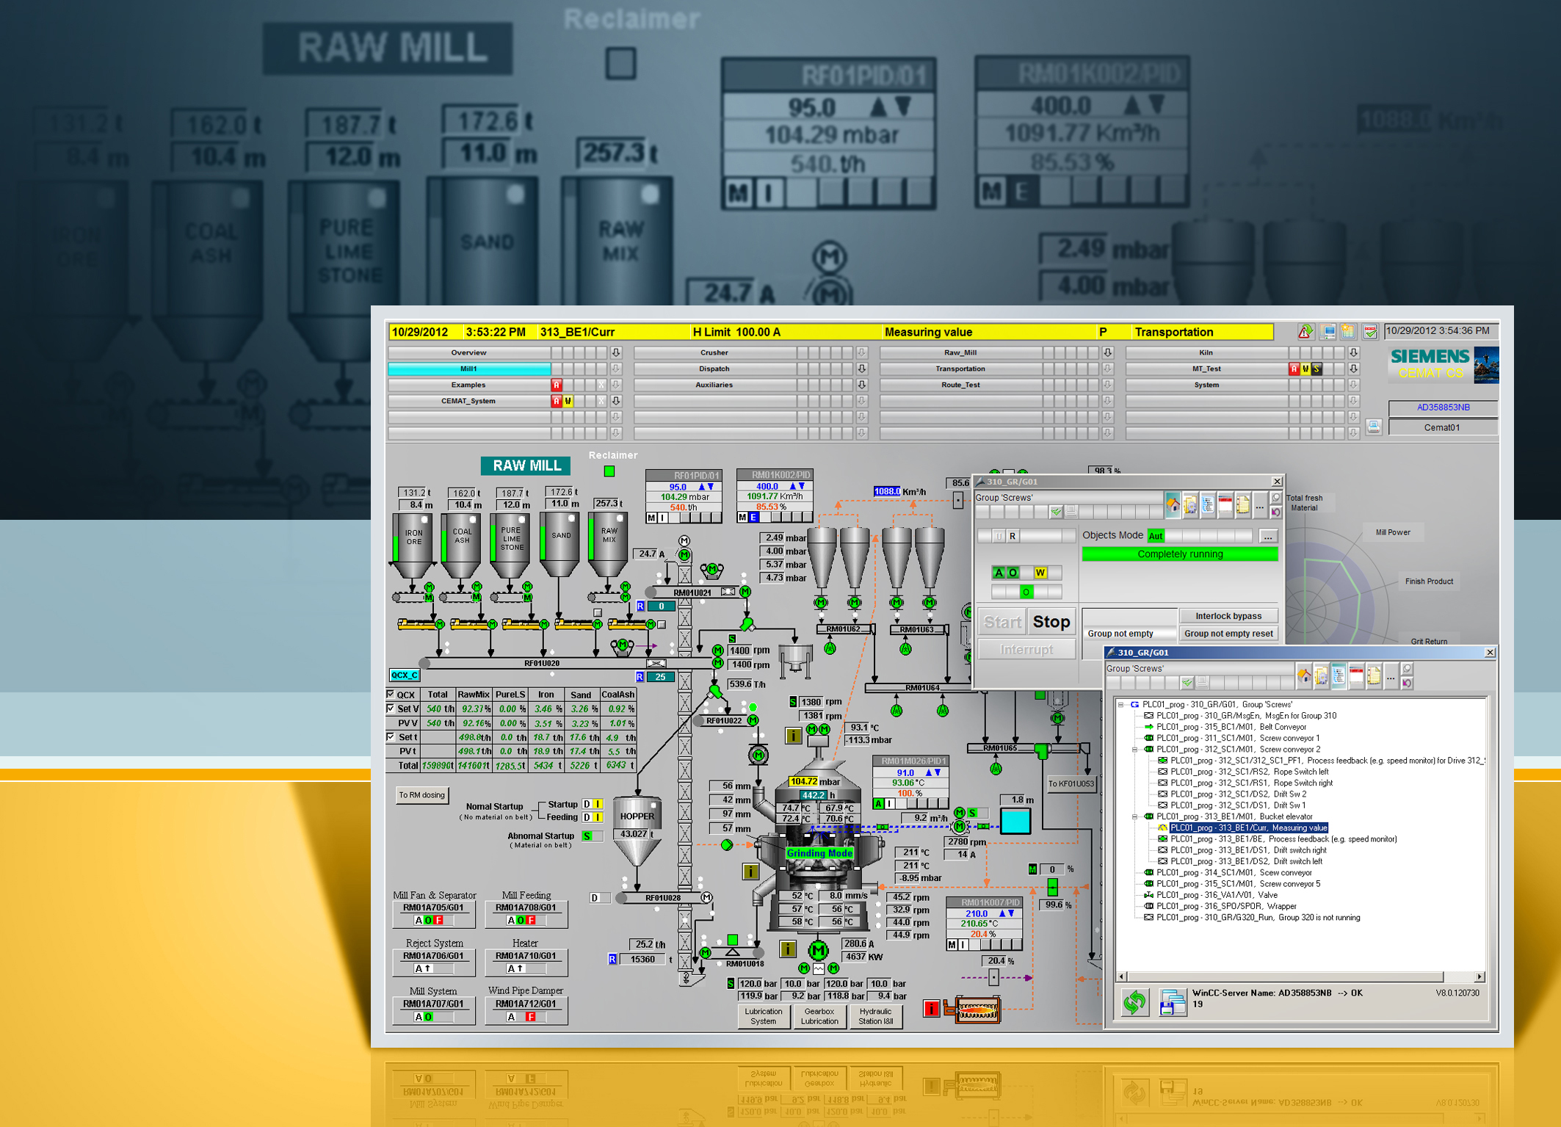Click the alarm horn icon beside yellow bar
Viewport: 1561px width, 1127px height.
1305,332
